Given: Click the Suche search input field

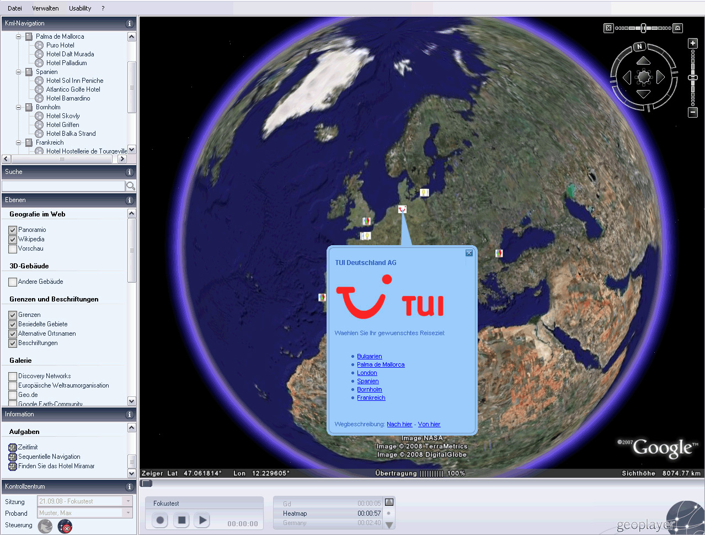Looking at the screenshot, I should (x=63, y=186).
